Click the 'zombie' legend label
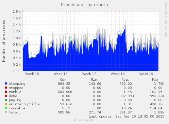The width and height of the screenshot is (169, 124). pos(15,92)
